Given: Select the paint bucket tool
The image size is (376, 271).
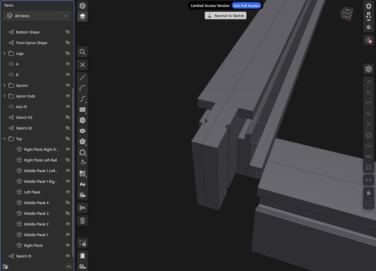Looking at the screenshot, I should pyautogui.click(x=82, y=195).
